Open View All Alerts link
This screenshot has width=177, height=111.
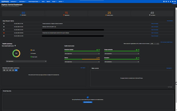tap(170, 21)
